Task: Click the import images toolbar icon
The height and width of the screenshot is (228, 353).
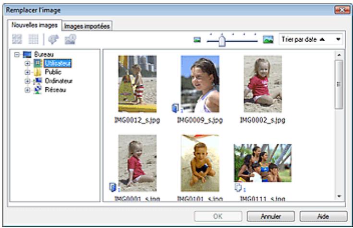Action: (x=54, y=39)
